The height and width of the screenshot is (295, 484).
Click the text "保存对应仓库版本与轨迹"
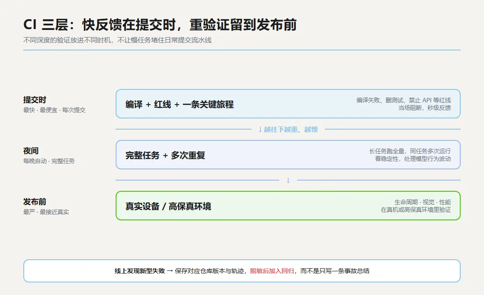point(210,271)
